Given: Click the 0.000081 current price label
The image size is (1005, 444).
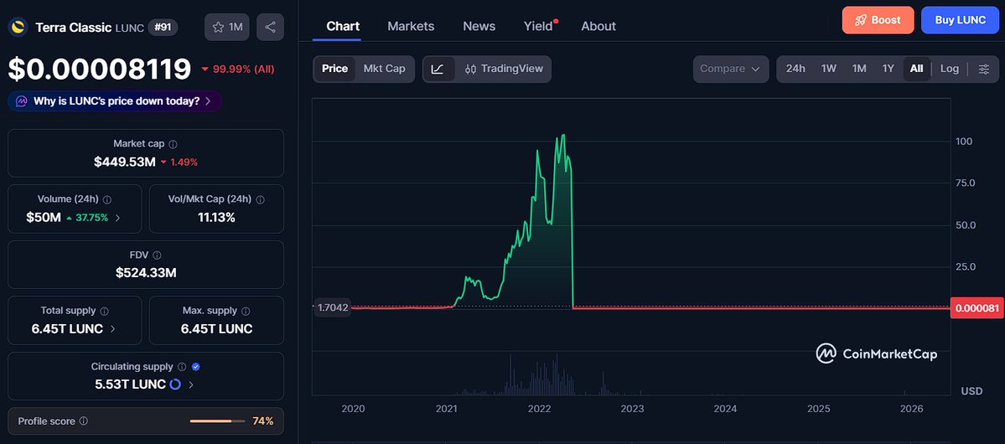Looking at the screenshot, I should (977, 308).
